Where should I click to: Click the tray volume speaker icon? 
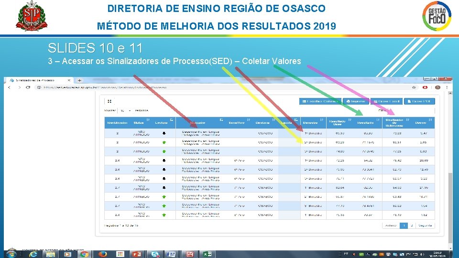point(422,254)
